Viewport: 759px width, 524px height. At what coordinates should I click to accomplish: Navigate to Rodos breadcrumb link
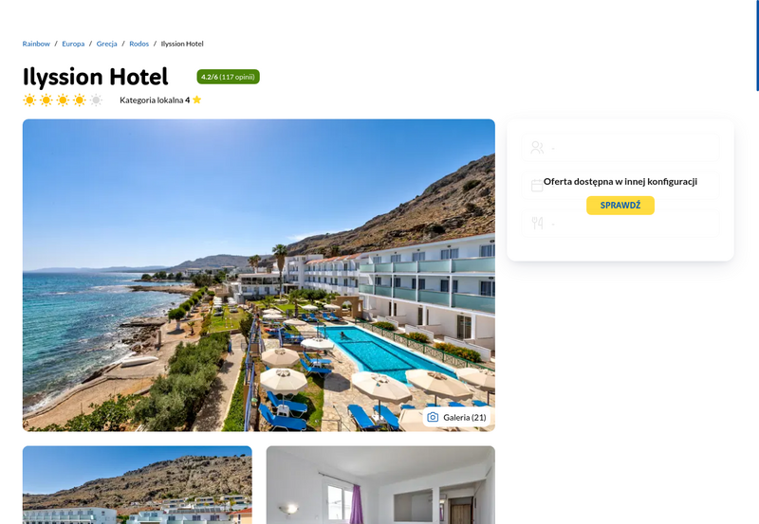pyautogui.click(x=139, y=44)
